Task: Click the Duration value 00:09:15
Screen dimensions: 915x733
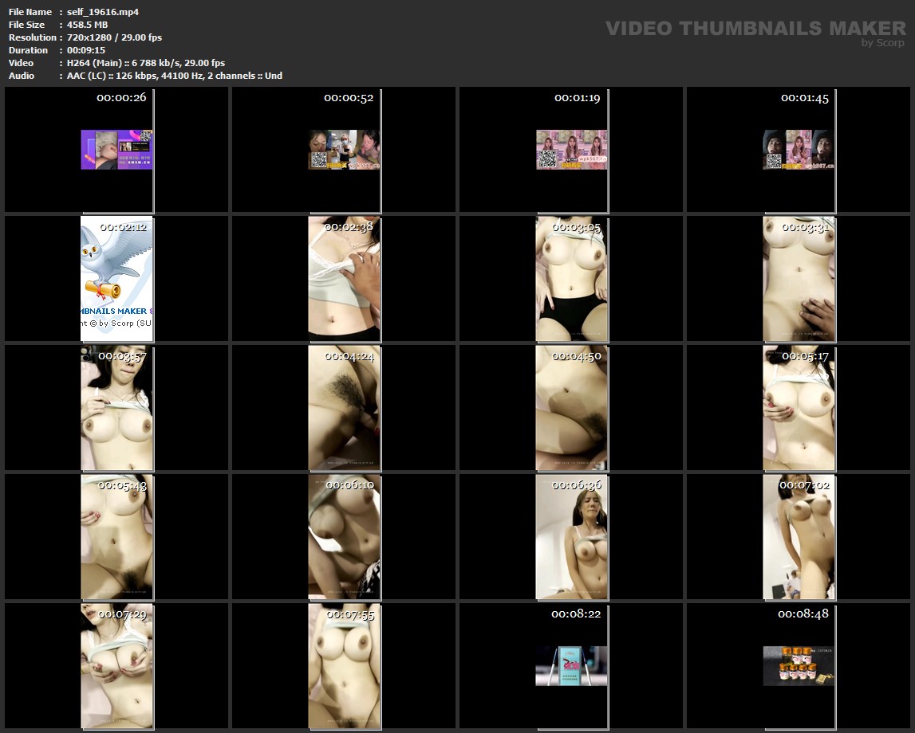Action: (85, 50)
